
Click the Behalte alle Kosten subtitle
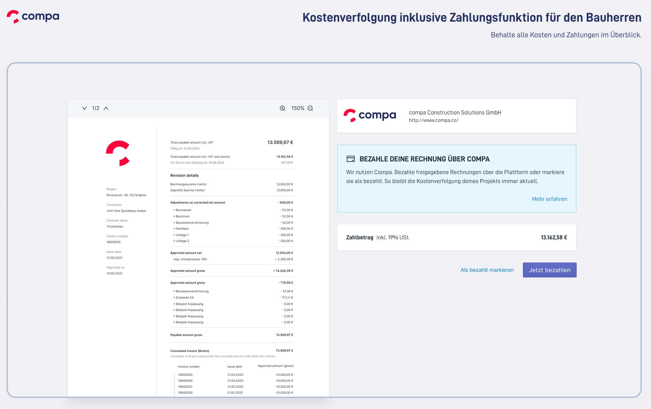pyautogui.click(x=566, y=35)
